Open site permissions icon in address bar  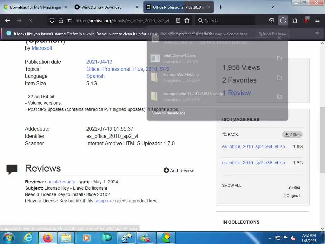70,21
